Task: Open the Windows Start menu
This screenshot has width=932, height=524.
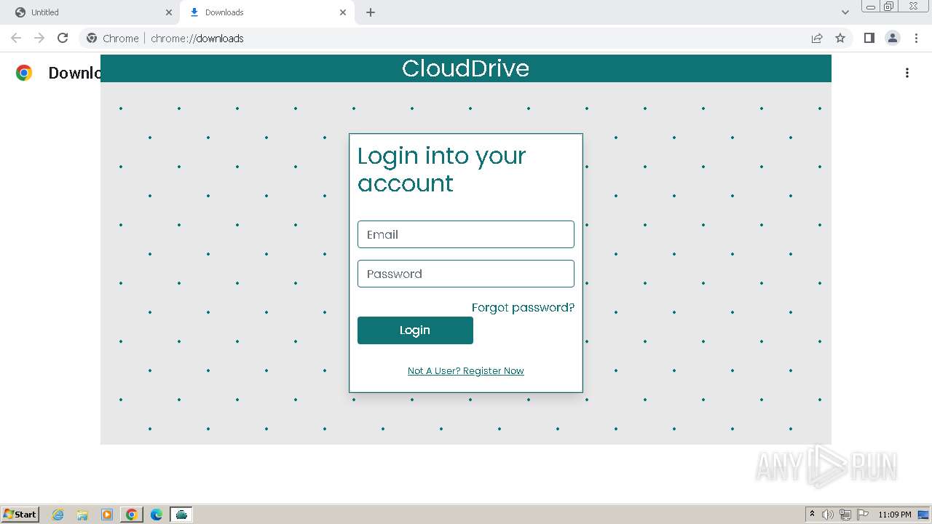Action: 20,515
